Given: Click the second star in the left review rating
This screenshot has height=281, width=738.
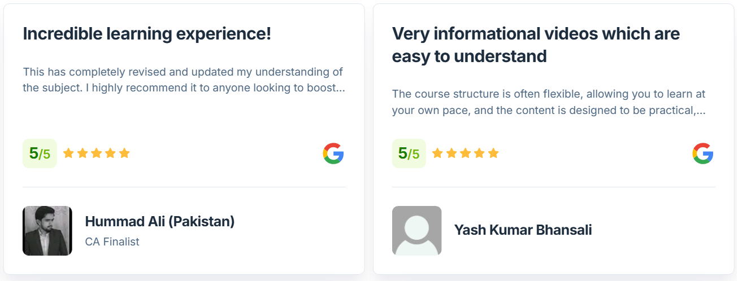Looking at the screenshot, I should click(83, 153).
